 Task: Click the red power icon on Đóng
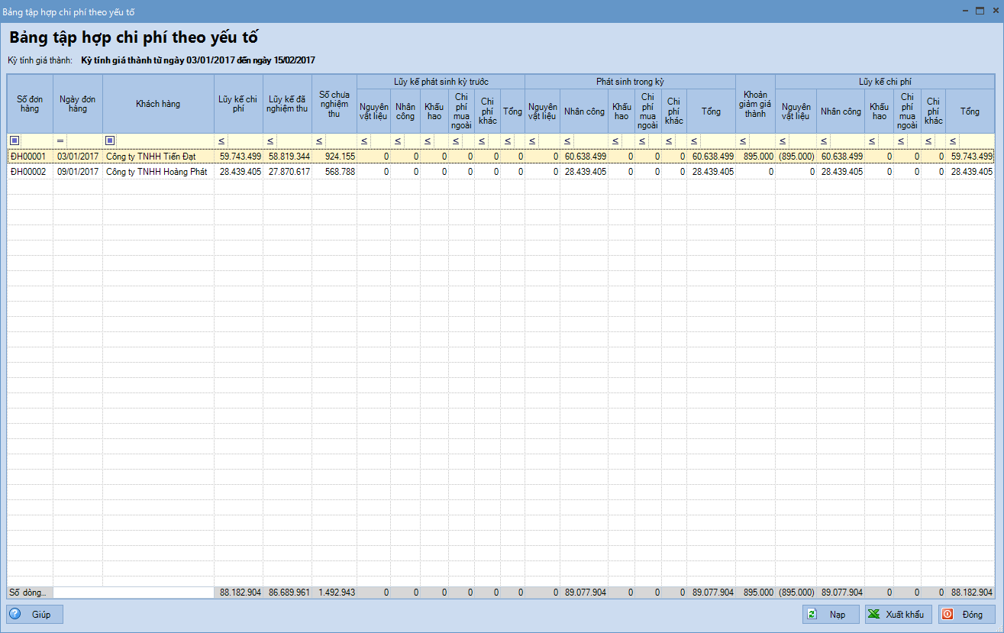pos(948,615)
